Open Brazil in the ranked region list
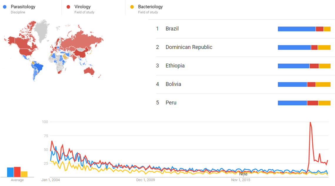 point(172,29)
